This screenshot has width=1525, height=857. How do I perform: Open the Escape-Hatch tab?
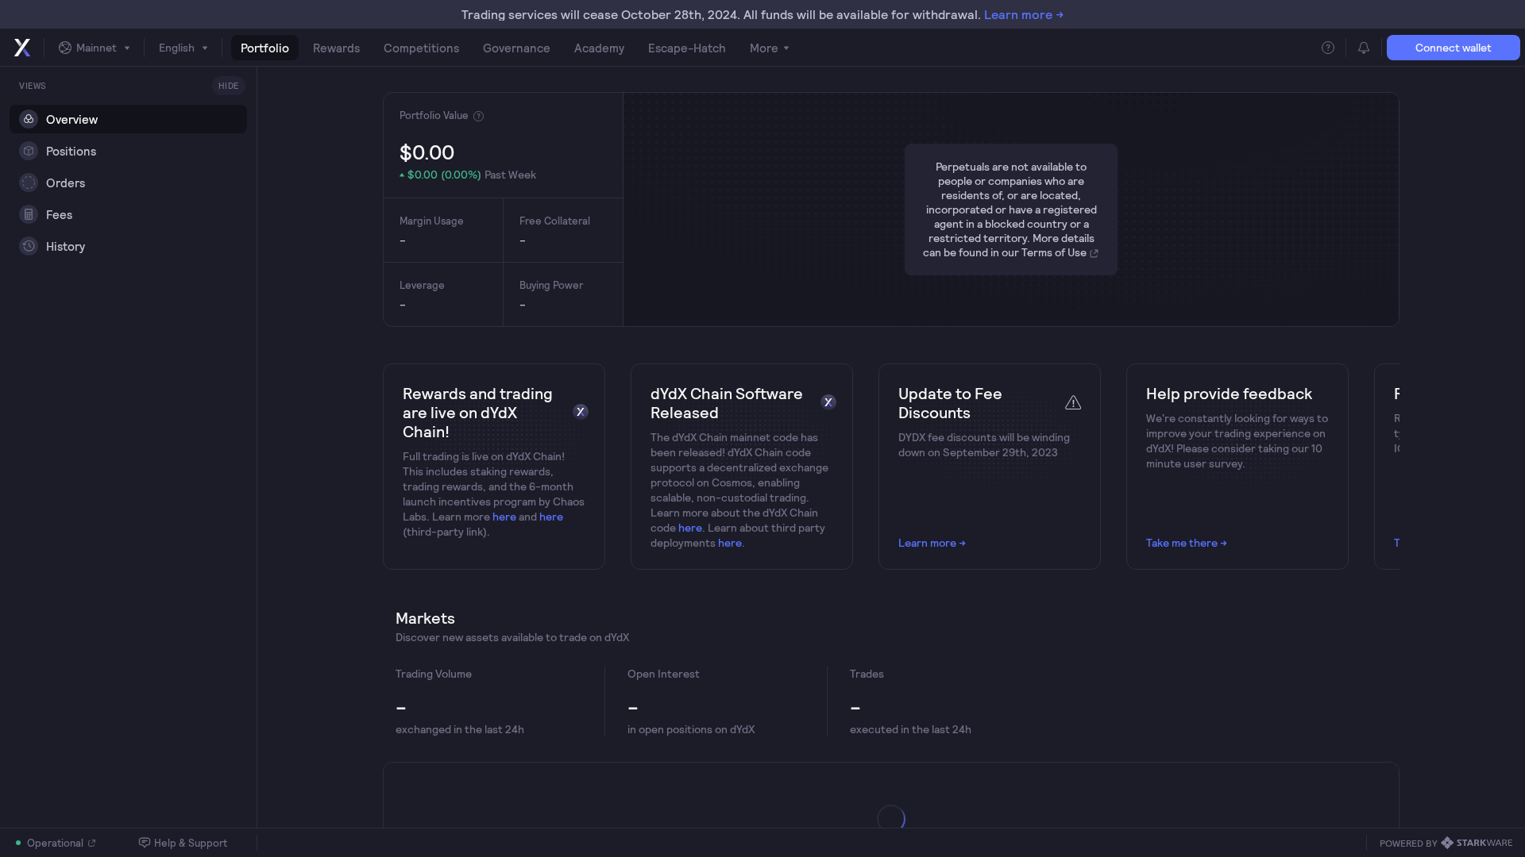click(x=686, y=48)
